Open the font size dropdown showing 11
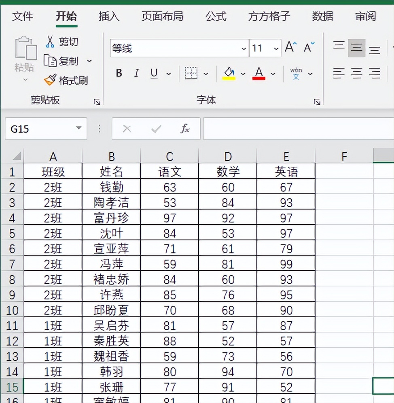 275,48
